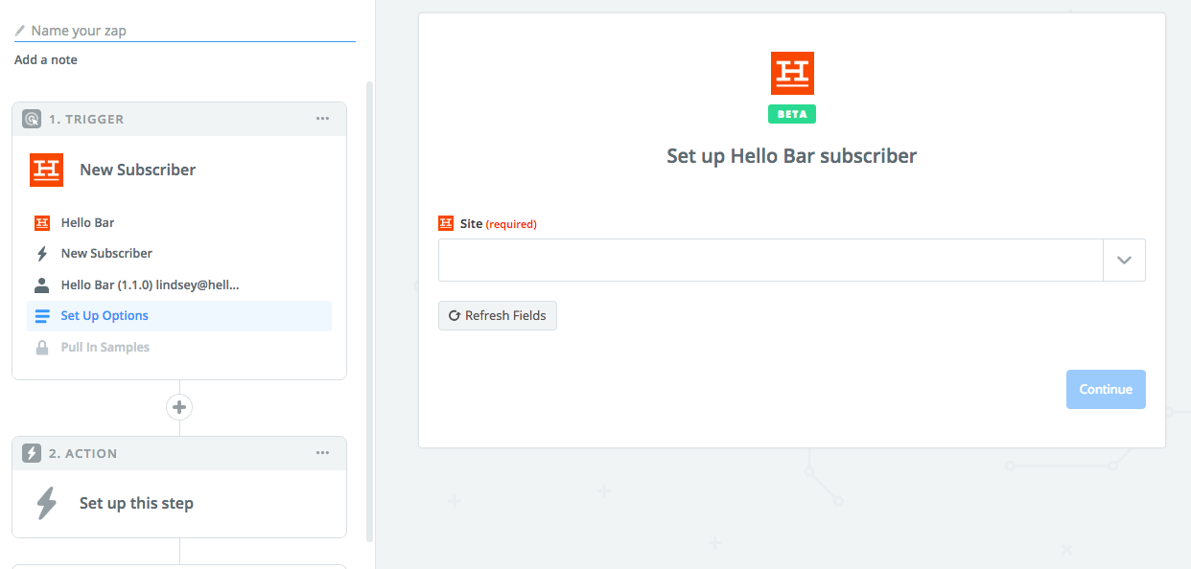Click Add a note link

(x=46, y=60)
